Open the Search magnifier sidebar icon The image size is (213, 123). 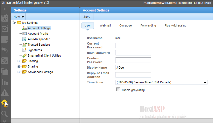point(5,114)
